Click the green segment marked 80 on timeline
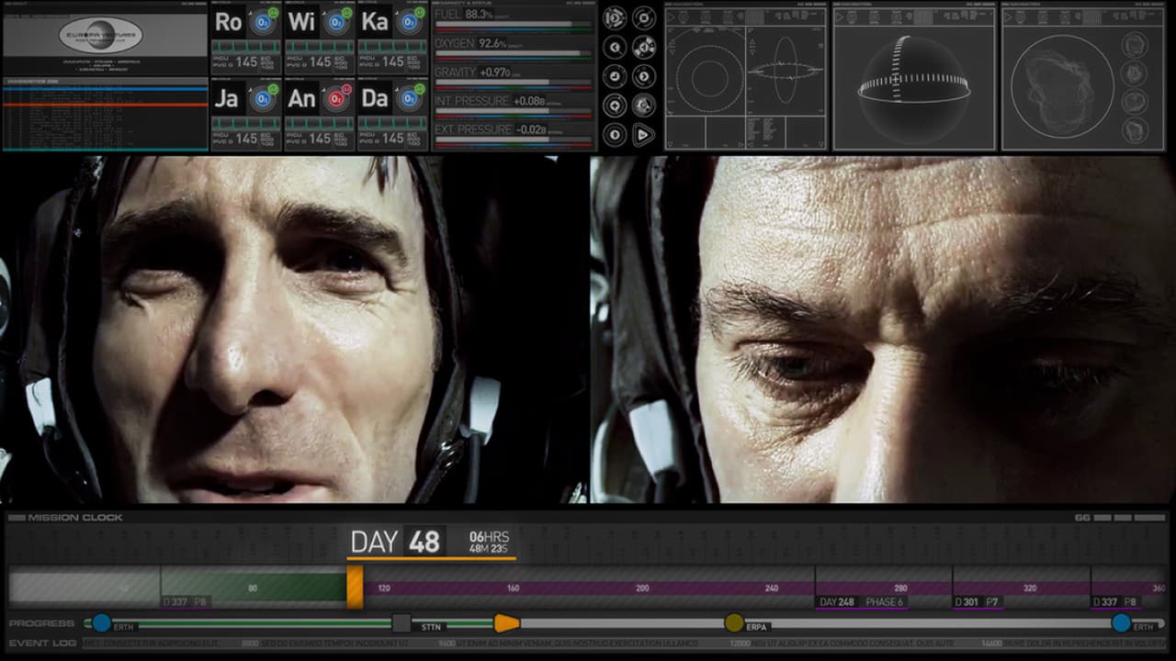This screenshot has height=661, width=1176. pyautogui.click(x=254, y=588)
